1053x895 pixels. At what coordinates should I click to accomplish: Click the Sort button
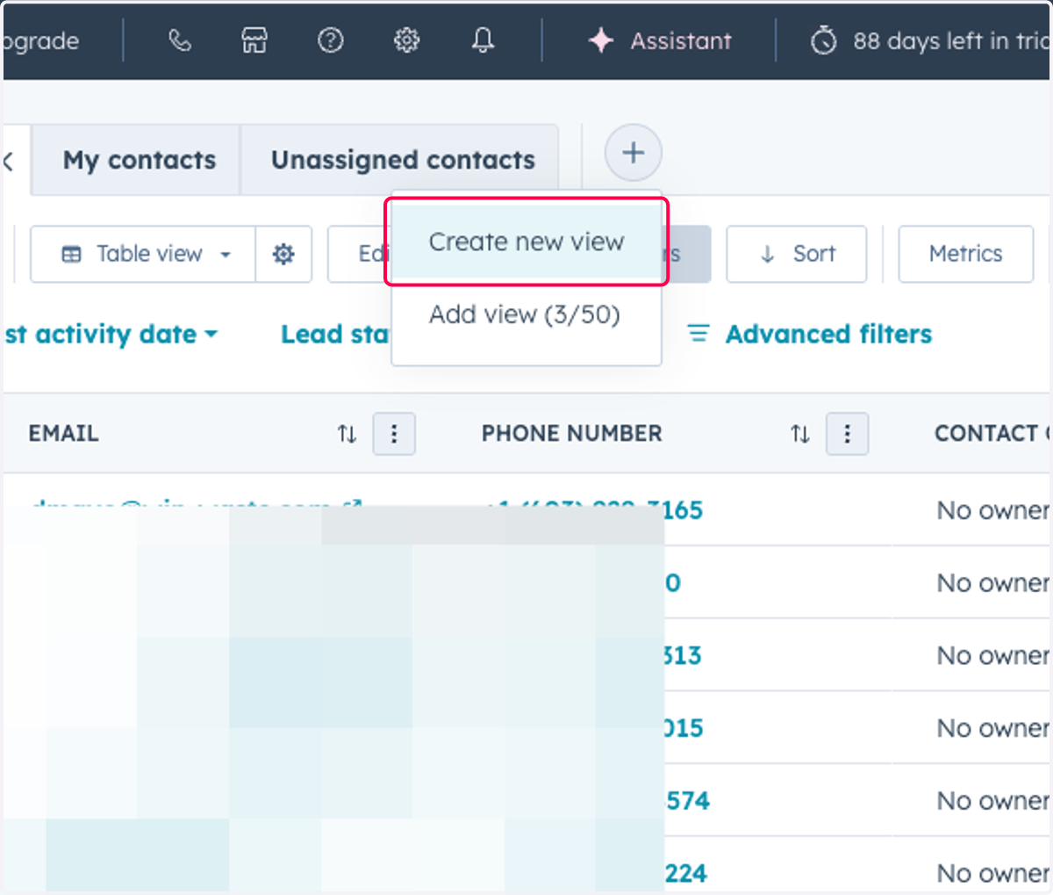click(797, 254)
